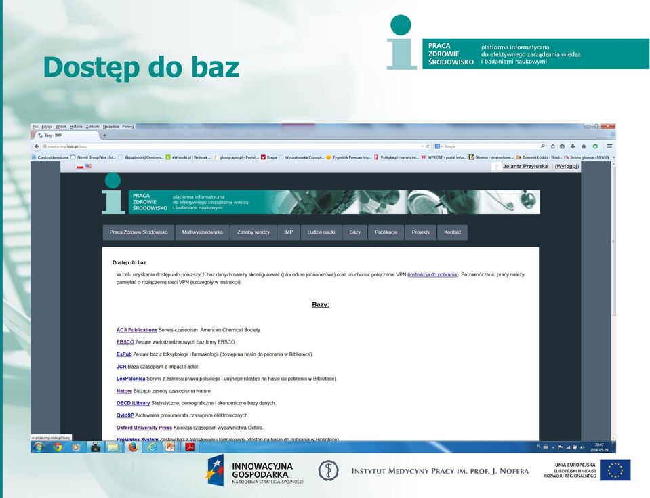The height and width of the screenshot is (498, 650).
Task: Open the Oxford University Press link
Action: click(144, 428)
